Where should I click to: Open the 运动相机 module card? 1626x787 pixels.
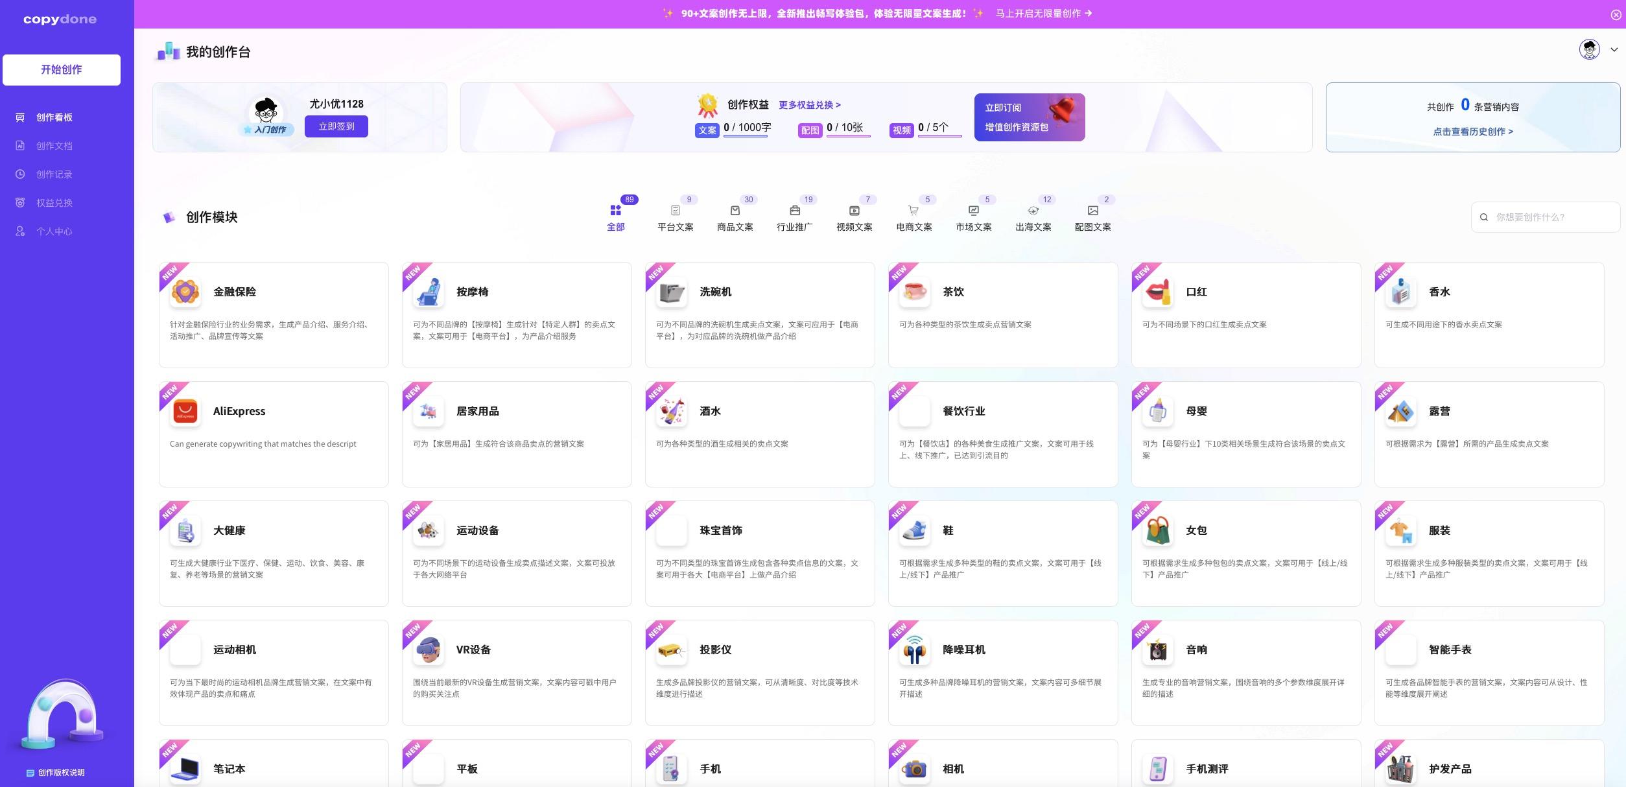point(274,673)
